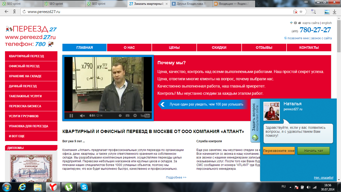Select 'ДАЧНЫЙ ПЕРЕЕЗД' in the sidebar

tap(31, 86)
